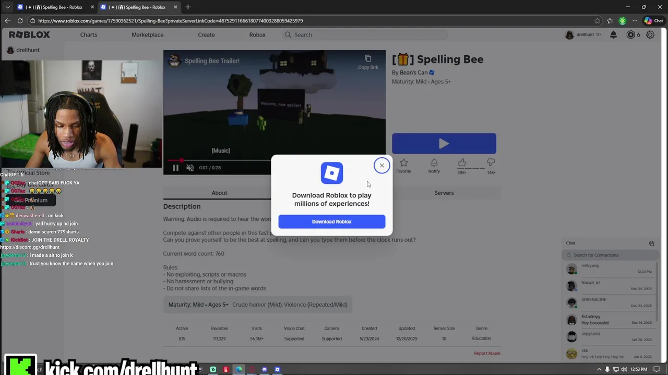Click the Edge icon on the taskbar

pyautogui.click(x=238, y=369)
